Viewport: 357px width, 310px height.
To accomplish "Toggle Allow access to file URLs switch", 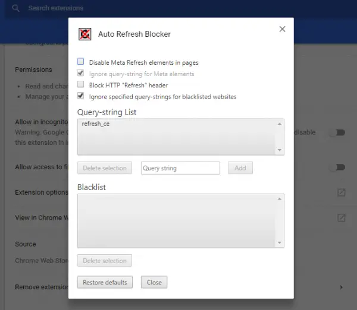I will point(337,167).
